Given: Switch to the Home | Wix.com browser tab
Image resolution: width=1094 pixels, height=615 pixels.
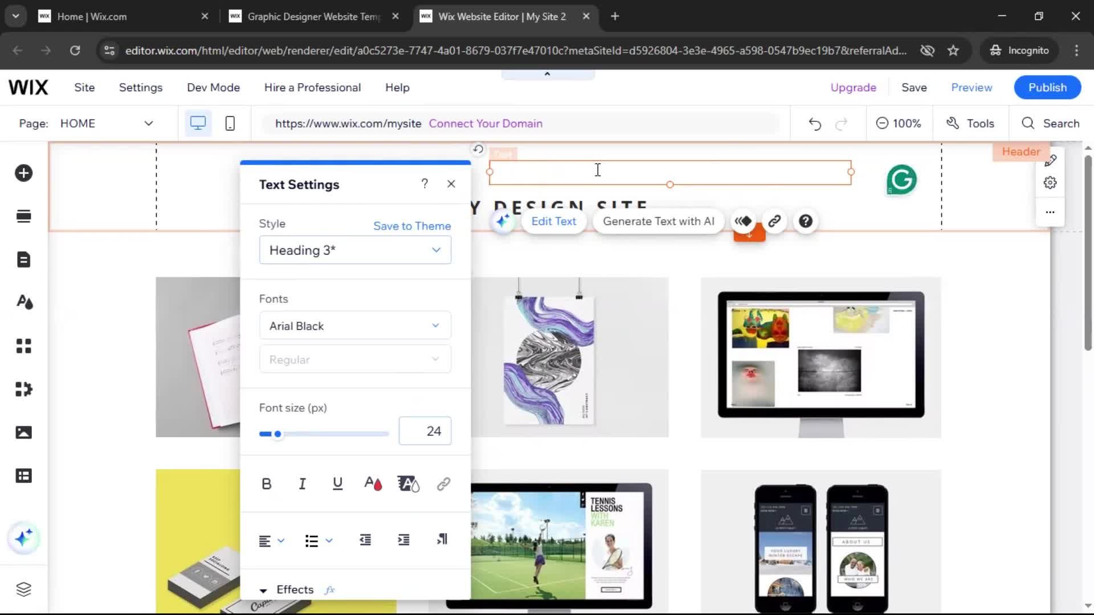Looking at the screenshot, I should tap(123, 17).
